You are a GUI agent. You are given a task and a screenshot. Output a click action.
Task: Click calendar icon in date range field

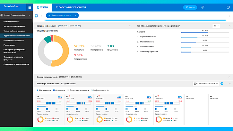(x=195, y=84)
